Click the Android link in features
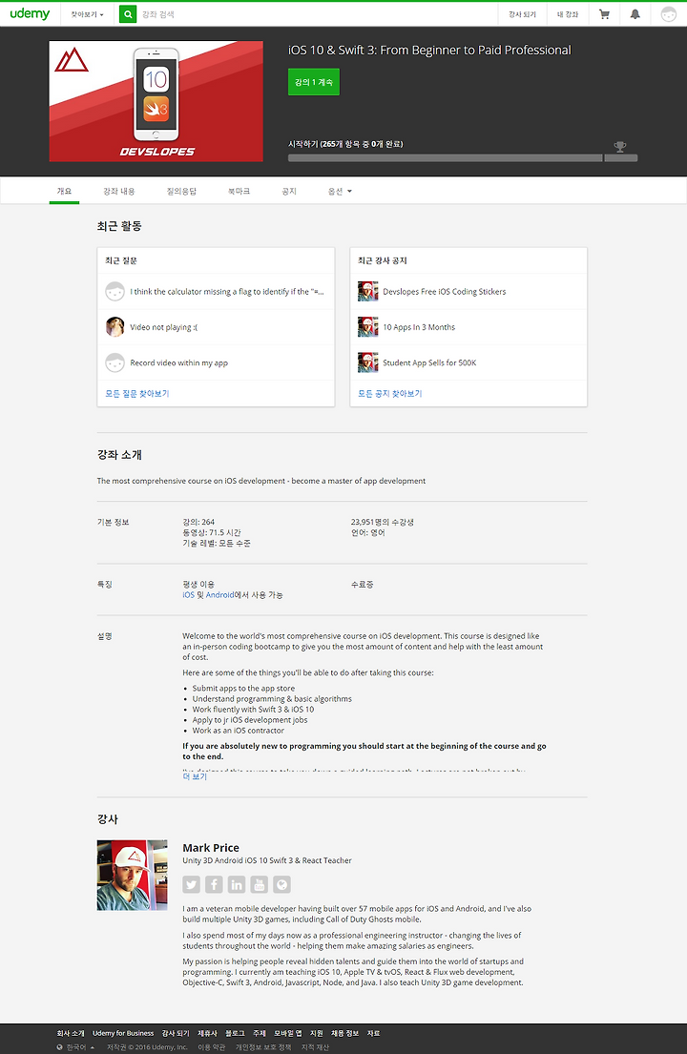 [x=219, y=595]
